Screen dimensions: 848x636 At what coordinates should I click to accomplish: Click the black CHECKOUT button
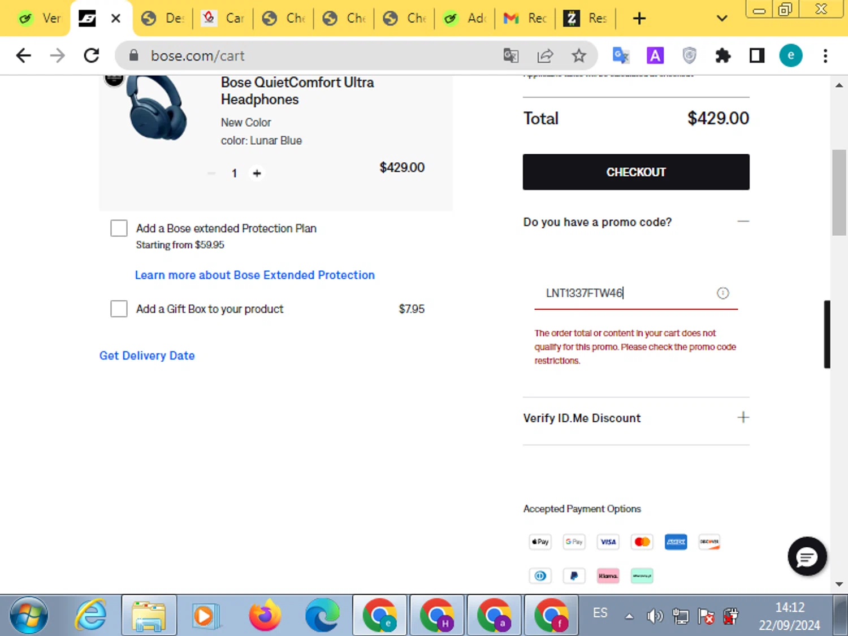636,172
